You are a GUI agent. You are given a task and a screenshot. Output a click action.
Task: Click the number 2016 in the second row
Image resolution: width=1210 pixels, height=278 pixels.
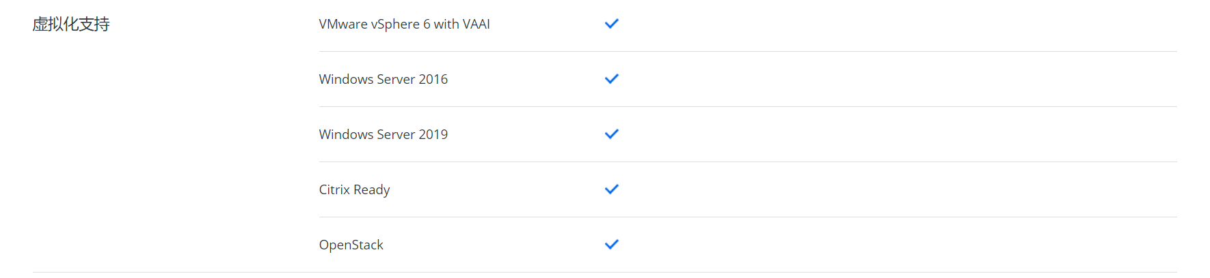pyautogui.click(x=433, y=80)
